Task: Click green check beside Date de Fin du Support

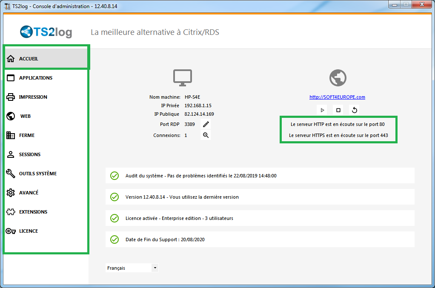Action: (x=114, y=240)
